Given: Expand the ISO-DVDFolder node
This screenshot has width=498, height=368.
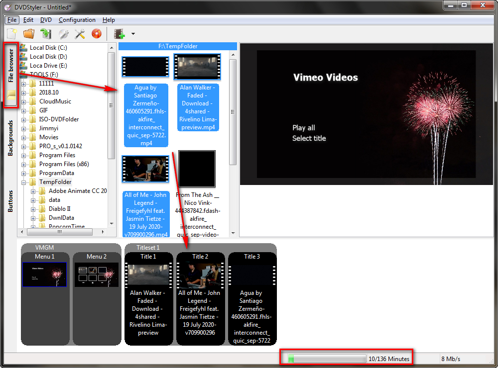Looking at the screenshot, I should click(23, 120).
